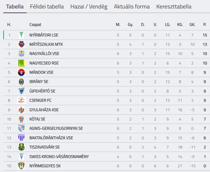Click the Ibrány SE team crest

[21, 82]
